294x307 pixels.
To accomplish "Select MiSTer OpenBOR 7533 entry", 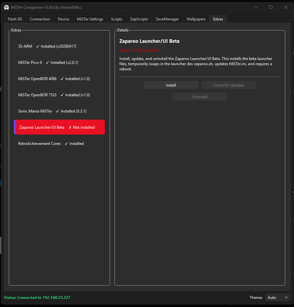I will (59, 95).
